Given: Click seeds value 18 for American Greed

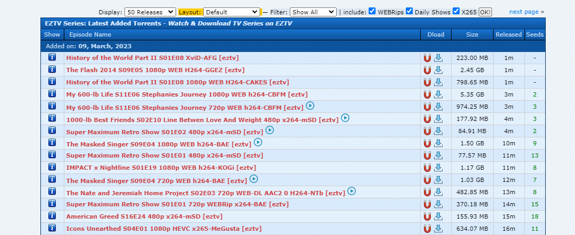Looking at the screenshot, I should (535, 216).
